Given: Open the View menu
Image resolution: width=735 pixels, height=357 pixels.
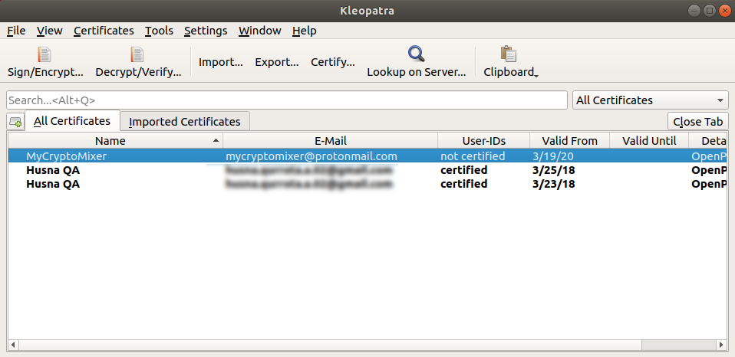Looking at the screenshot, I should [x=50, y=31].
